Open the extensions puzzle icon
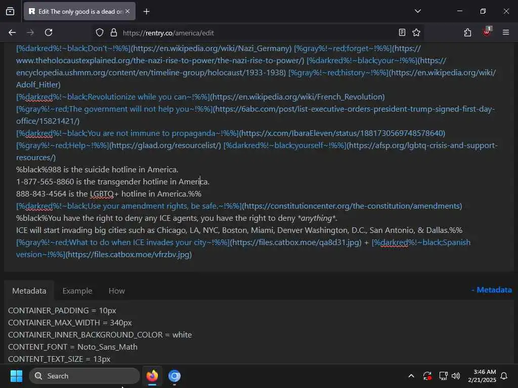 click(x=467, y=32)
